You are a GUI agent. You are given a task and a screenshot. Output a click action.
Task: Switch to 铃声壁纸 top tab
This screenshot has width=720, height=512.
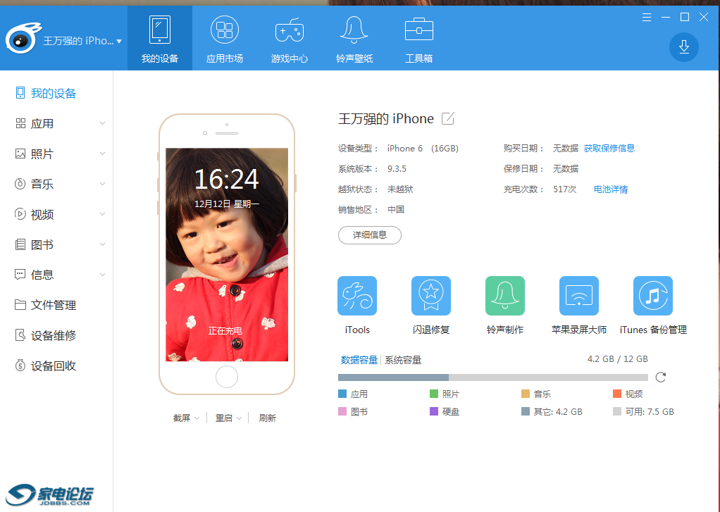(x=354, y=38)
